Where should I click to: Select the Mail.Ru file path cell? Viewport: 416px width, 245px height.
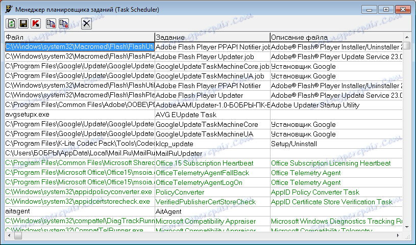click(x=80, y=153)
